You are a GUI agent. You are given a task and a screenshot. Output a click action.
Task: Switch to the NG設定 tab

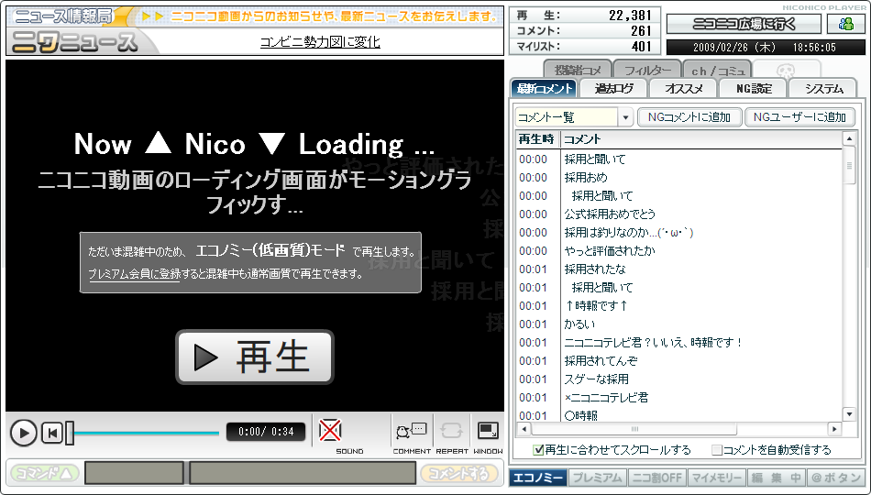coord(754,88)
